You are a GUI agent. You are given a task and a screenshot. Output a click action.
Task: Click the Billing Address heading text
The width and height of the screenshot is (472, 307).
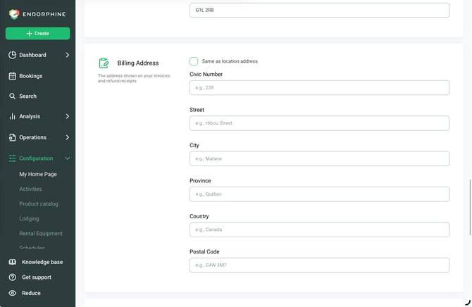pos(138,63)
